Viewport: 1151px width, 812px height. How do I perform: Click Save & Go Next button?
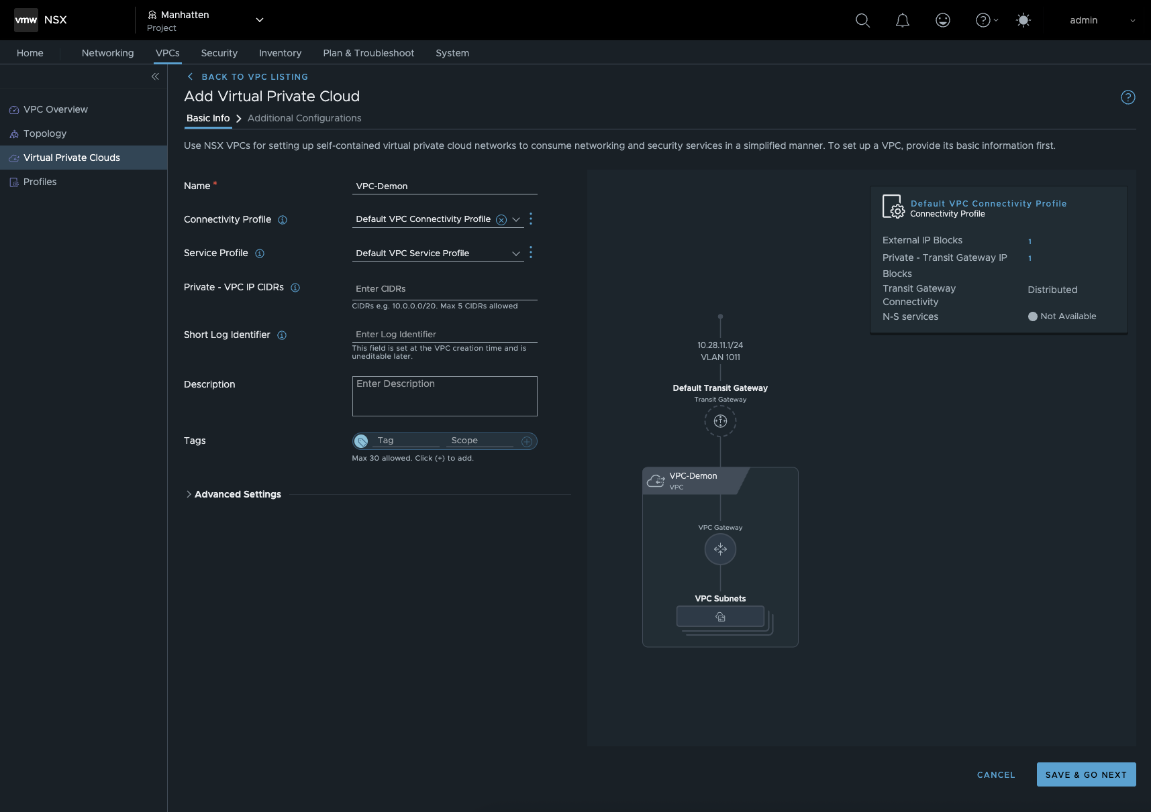1086,774
